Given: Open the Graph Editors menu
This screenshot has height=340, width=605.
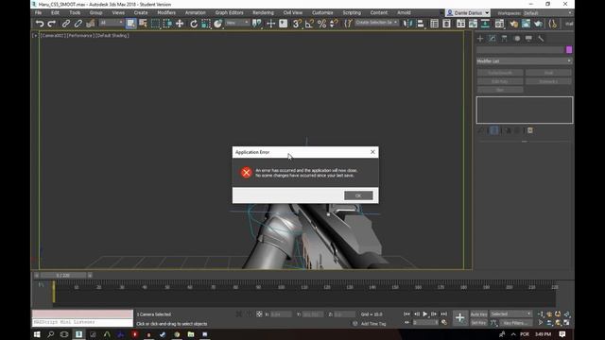Looking at the screenshot, I should pos(229,12).
